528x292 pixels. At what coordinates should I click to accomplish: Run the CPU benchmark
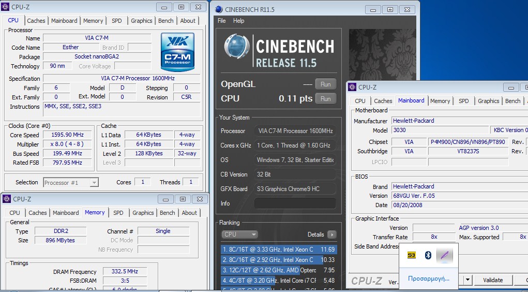pos(325,99)
